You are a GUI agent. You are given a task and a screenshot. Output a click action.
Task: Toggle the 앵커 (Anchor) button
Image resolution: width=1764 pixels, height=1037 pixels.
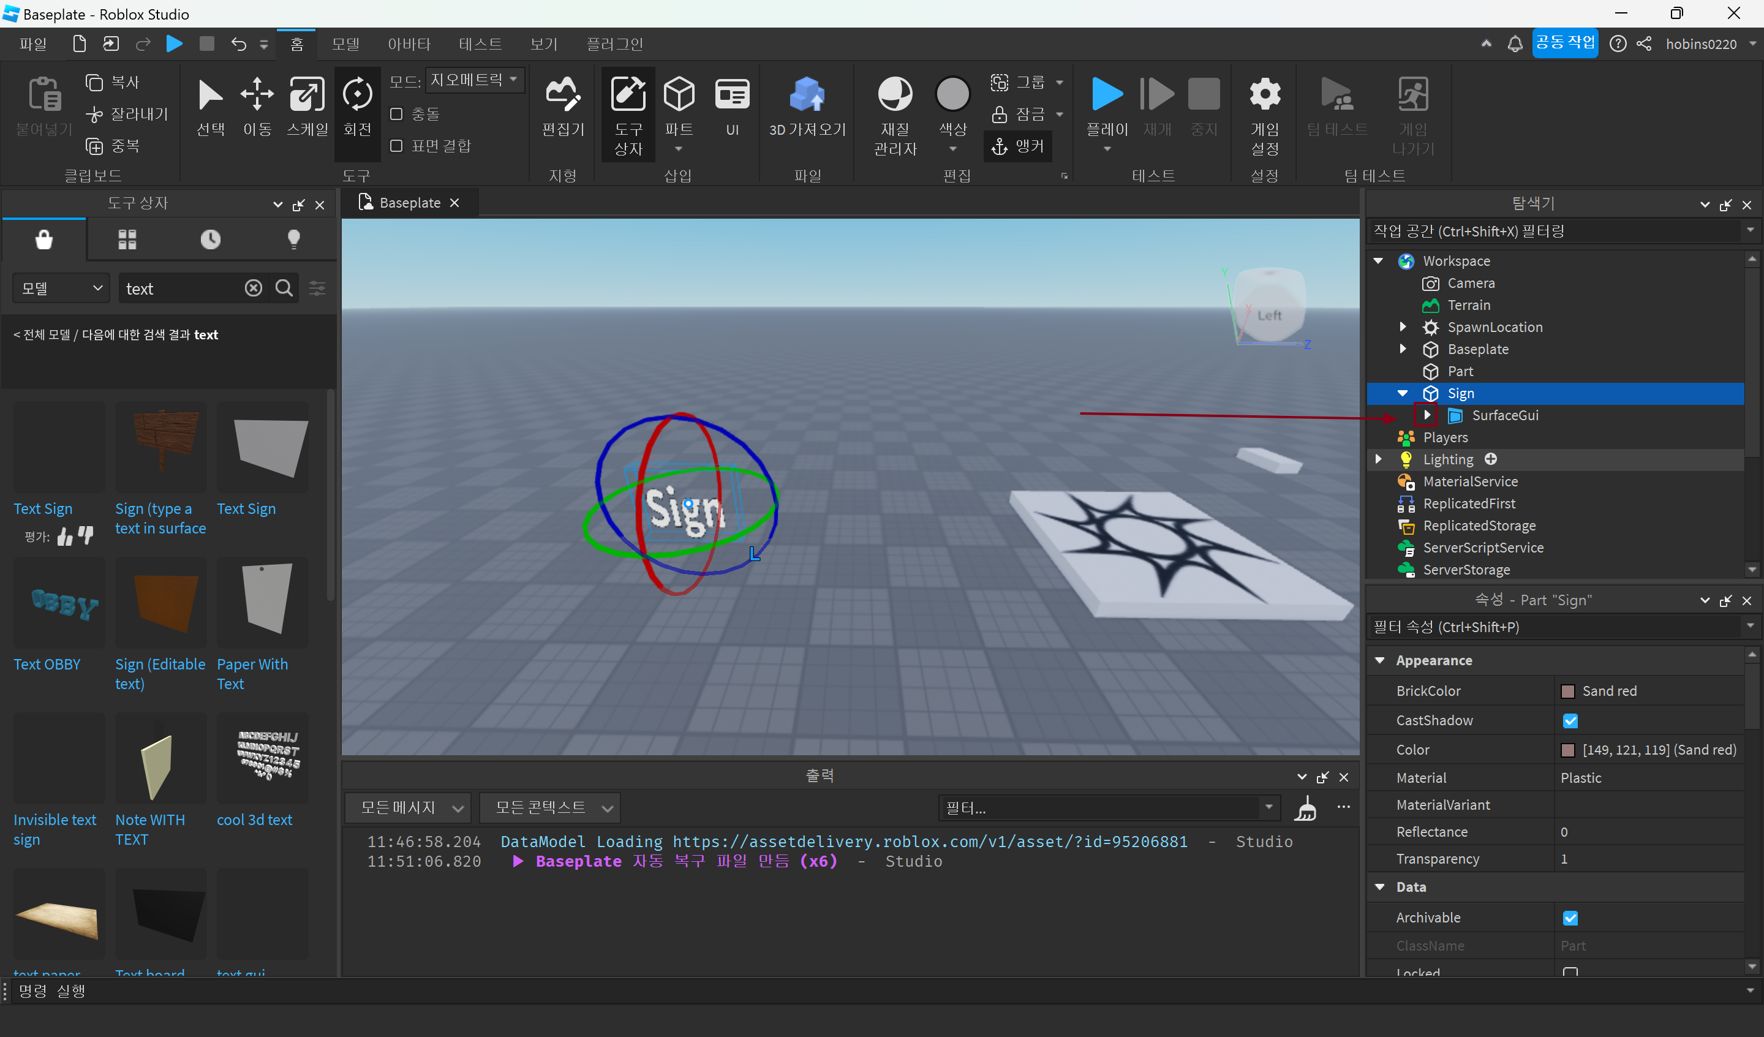1018,146
